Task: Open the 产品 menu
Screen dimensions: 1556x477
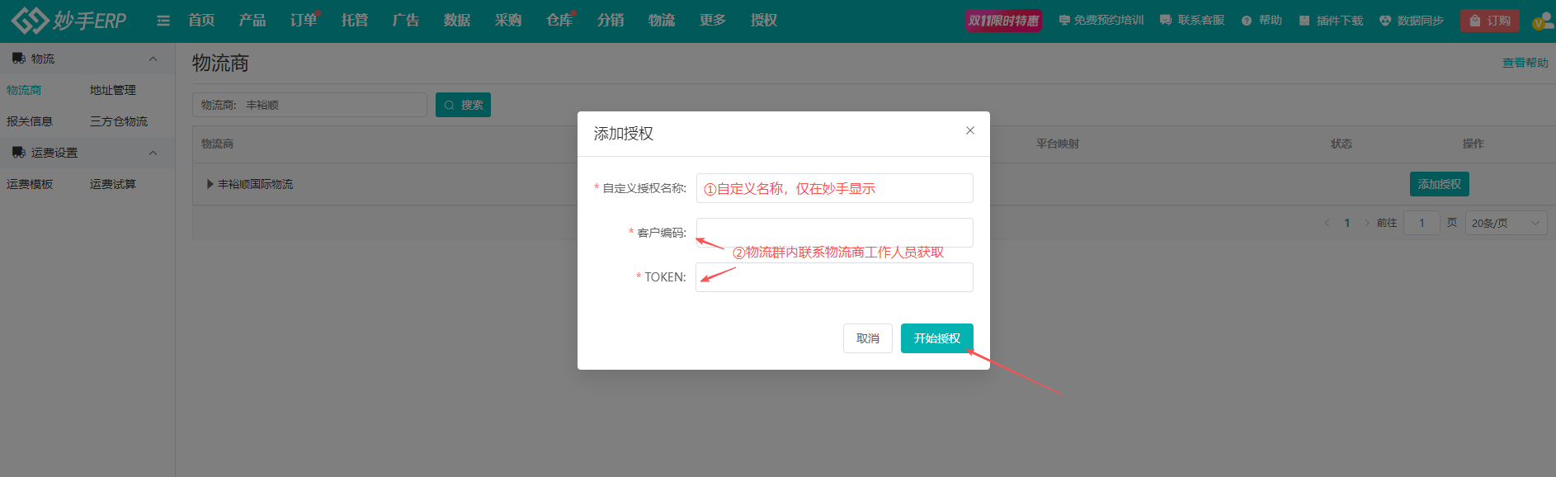Action: [252, 21]
